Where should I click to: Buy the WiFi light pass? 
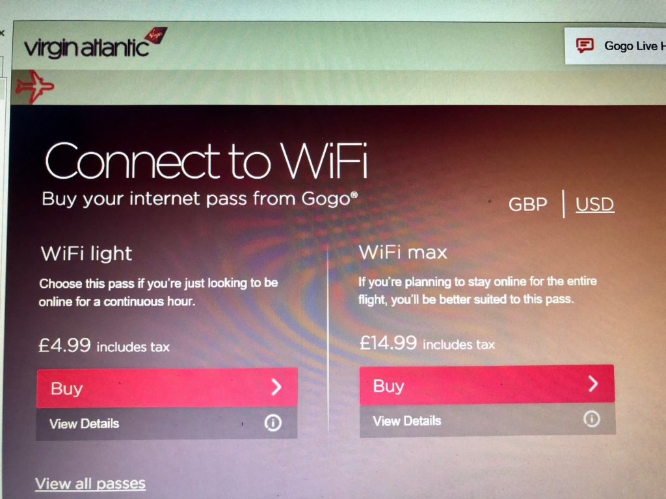click(x=167, y=388)
